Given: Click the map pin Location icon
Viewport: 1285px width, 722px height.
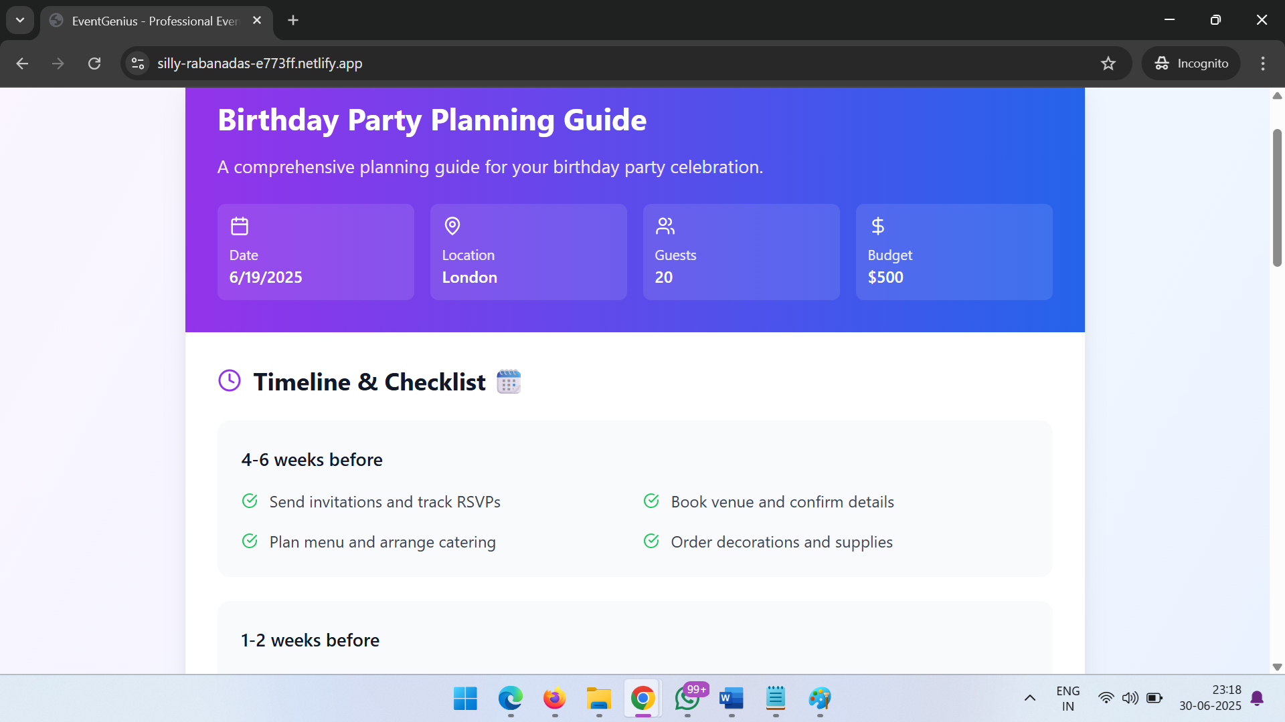Looking at the screenshot, I should [x=452, y=226].
